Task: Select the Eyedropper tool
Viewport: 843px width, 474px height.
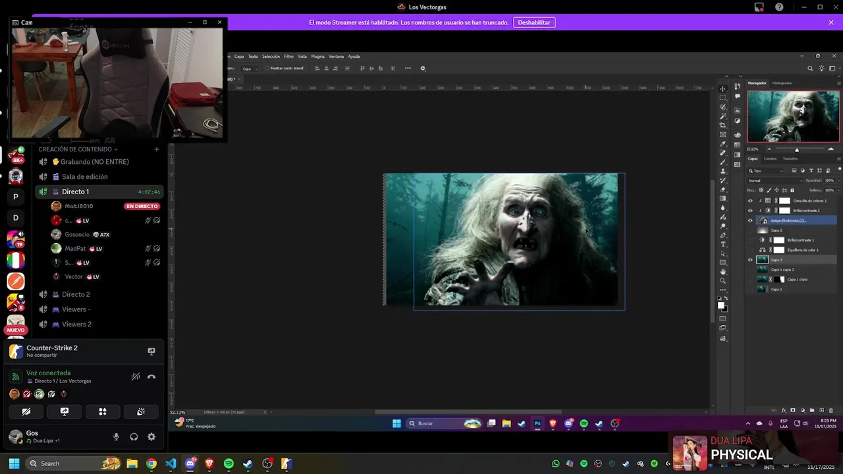Action: tap(722, 144)
